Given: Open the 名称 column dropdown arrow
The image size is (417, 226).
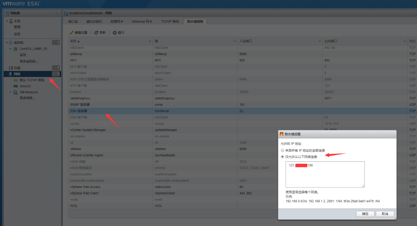Looking at the screenshot, I should pos(150,41).
